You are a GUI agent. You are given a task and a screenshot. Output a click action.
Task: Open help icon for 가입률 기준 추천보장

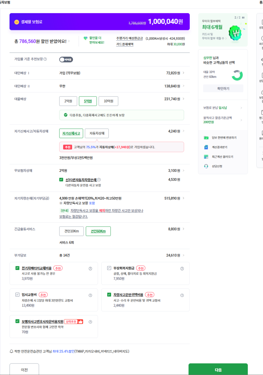[x=45, y=59]
